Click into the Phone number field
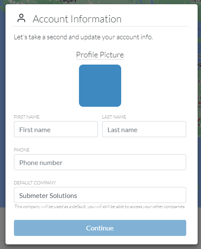The image size is (201, 249). click(x=100, y=162)
